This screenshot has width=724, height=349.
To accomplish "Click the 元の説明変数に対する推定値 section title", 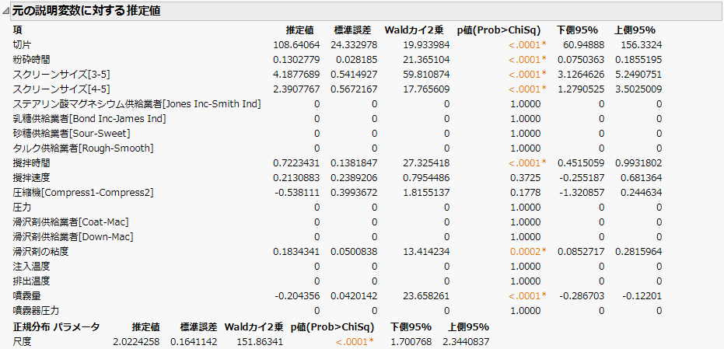I will (86, 11).
